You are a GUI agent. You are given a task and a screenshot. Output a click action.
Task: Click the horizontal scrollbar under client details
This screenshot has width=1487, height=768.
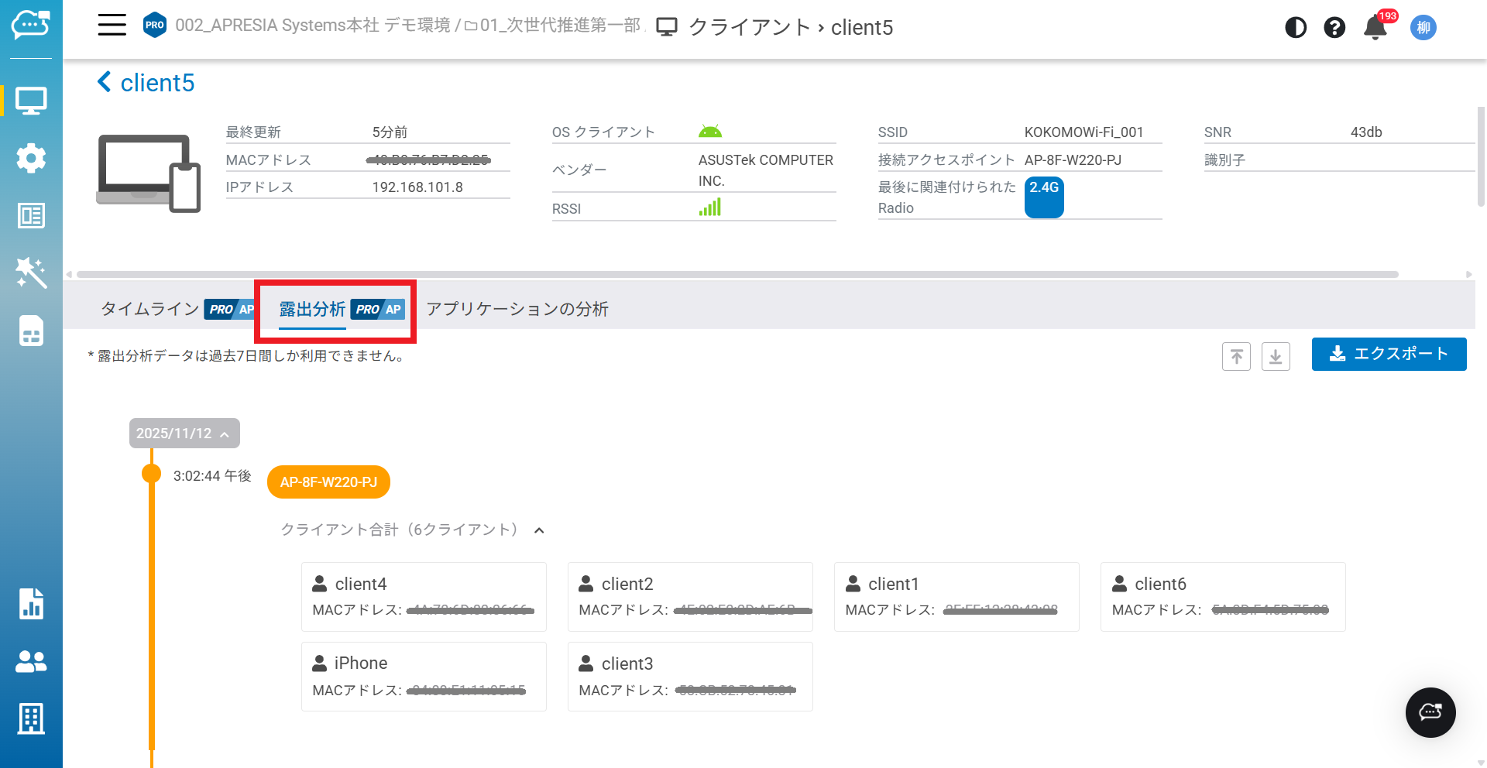pyautogui.click(x=736, y=274)
